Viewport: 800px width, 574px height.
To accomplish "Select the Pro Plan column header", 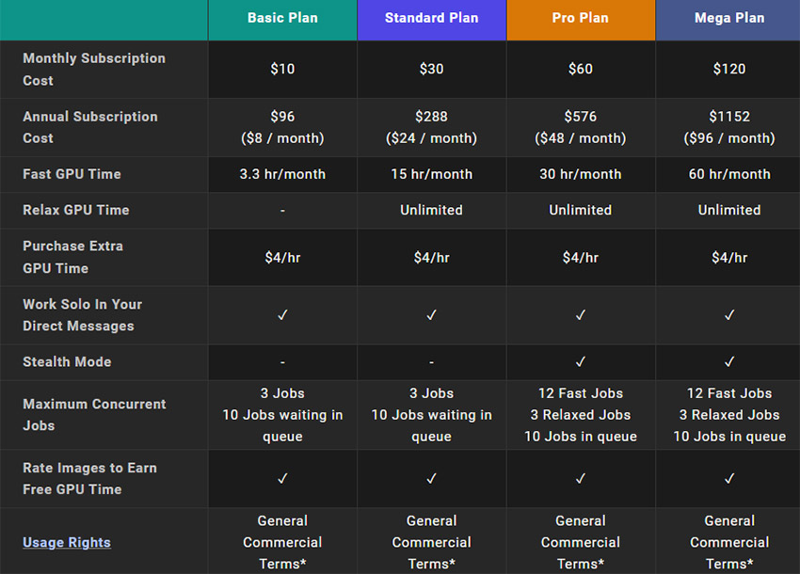I will pyautogui.click(x=581, y=20).
